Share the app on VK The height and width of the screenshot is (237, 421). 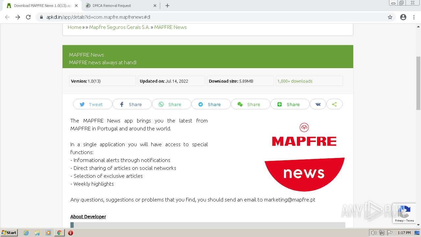point(318,104)
